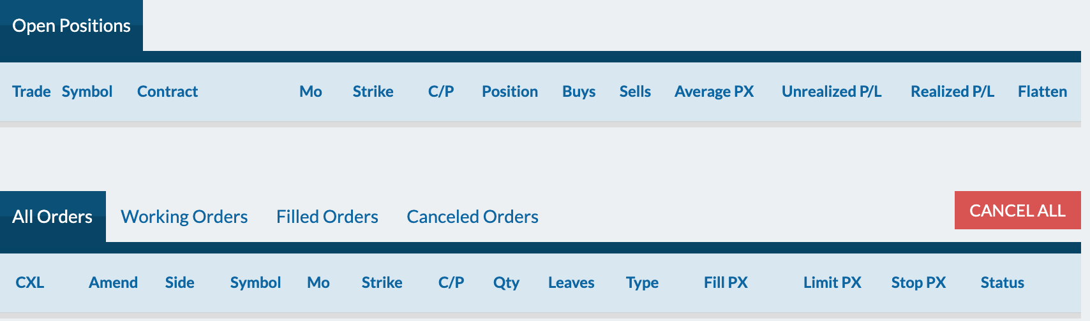The width and height of the screenshot is (1090, 321).
Task: Click the Limit PX column header
Action: point(832,283)
